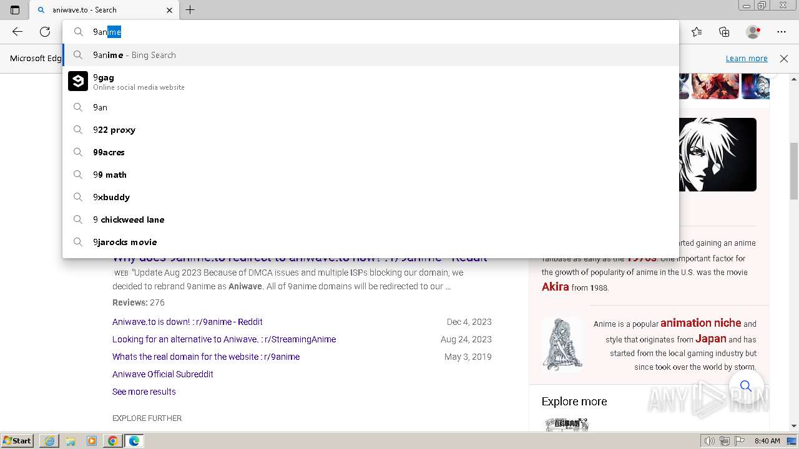Click the round search magnifier button

[745, 386]
